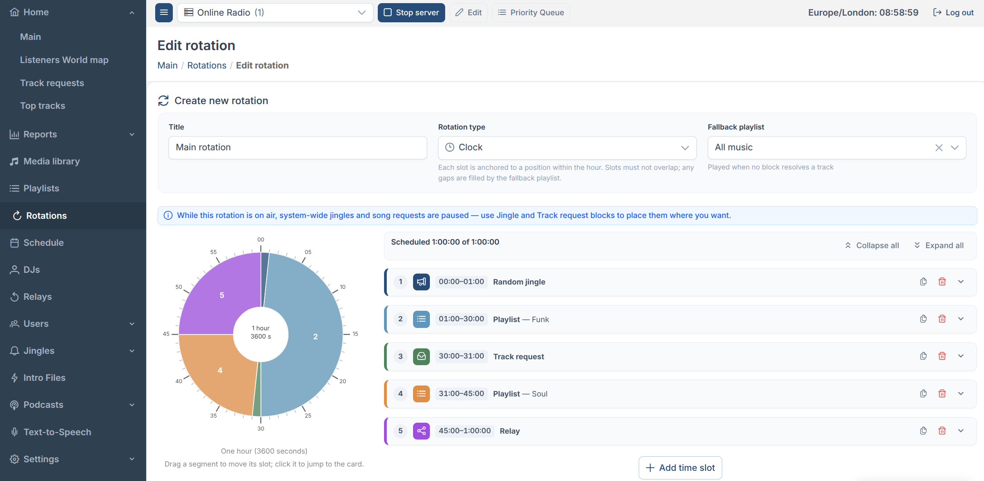
Task: Duplicate the Playlist Funk slot
Action: [x=923, y=319]
